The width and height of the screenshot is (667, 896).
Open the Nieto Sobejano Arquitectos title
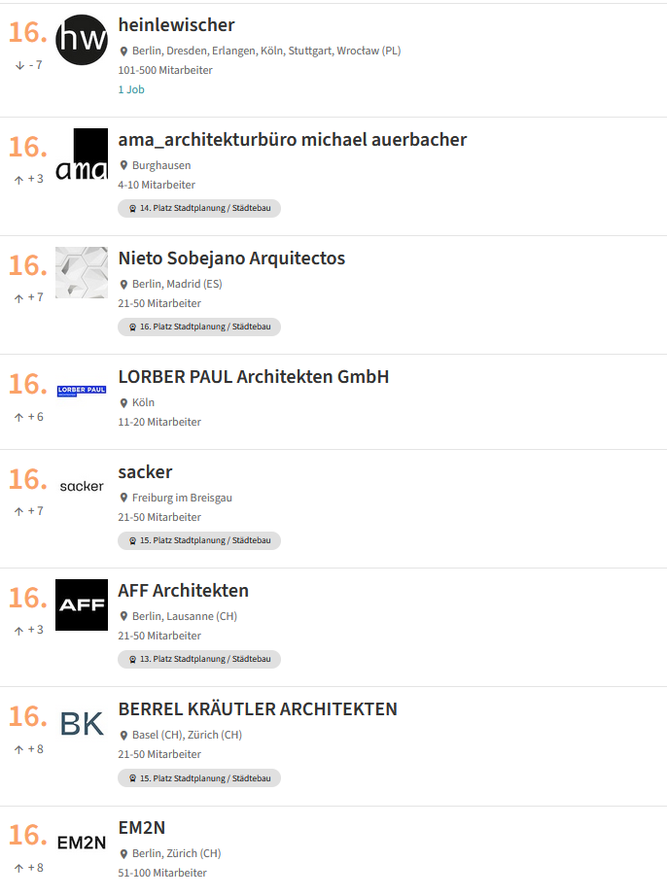click(x=231, y=258)
